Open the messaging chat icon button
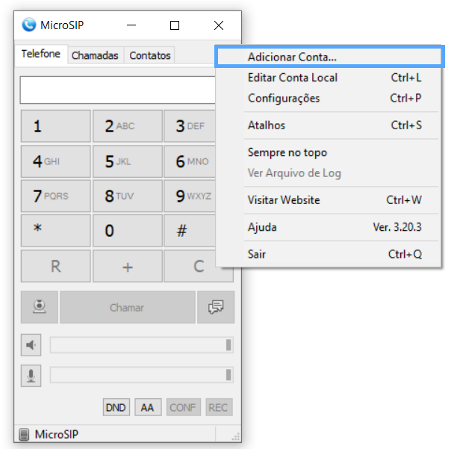451x449 pixels. [217, 307]
